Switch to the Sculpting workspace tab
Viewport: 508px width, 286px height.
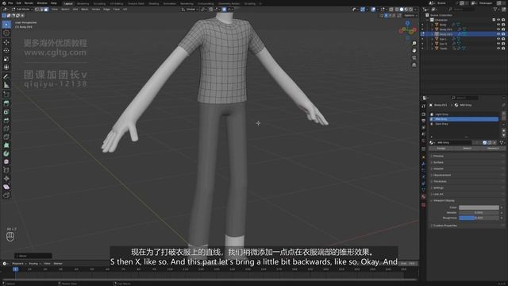[99, 3]
